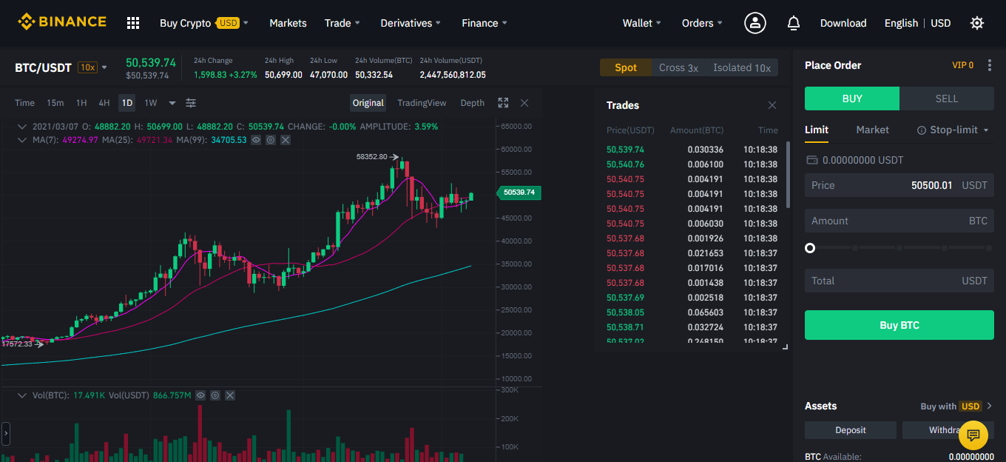Switch order side to SELL

[x=946, y=98]
